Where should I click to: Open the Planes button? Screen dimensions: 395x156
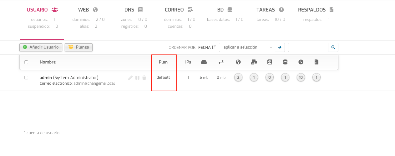tap(78, 47)
